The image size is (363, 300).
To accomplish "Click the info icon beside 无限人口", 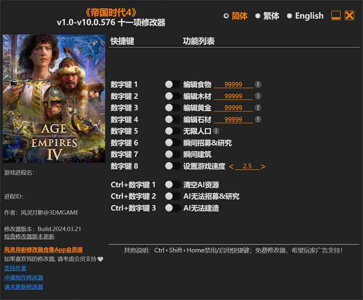I will 216,131.
